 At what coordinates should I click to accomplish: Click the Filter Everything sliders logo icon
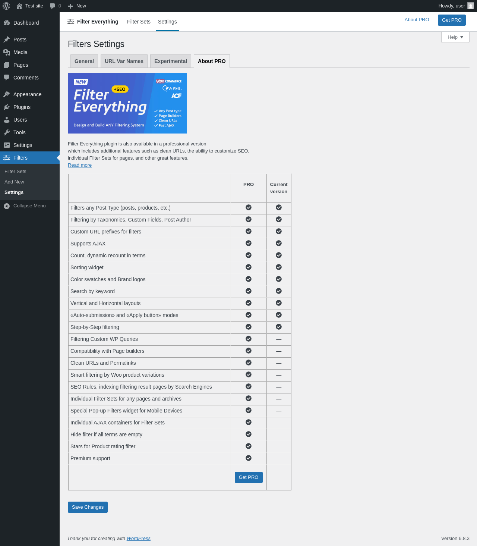pos(71,22)
